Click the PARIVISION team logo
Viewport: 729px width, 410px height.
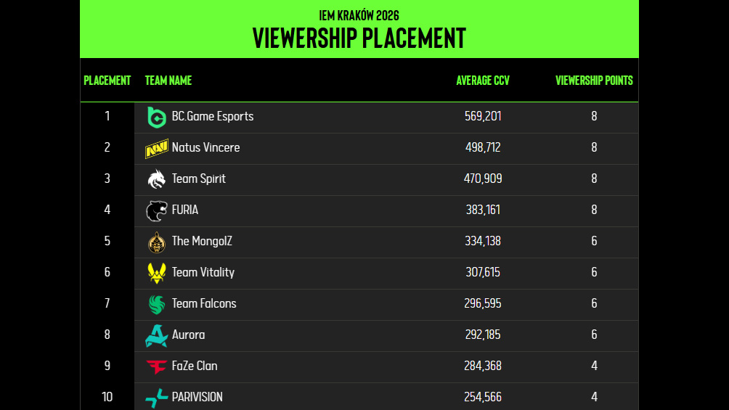(x=156, y=398)
